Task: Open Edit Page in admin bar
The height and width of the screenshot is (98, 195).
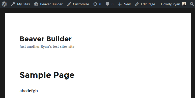Action: (x=148, y=4)
